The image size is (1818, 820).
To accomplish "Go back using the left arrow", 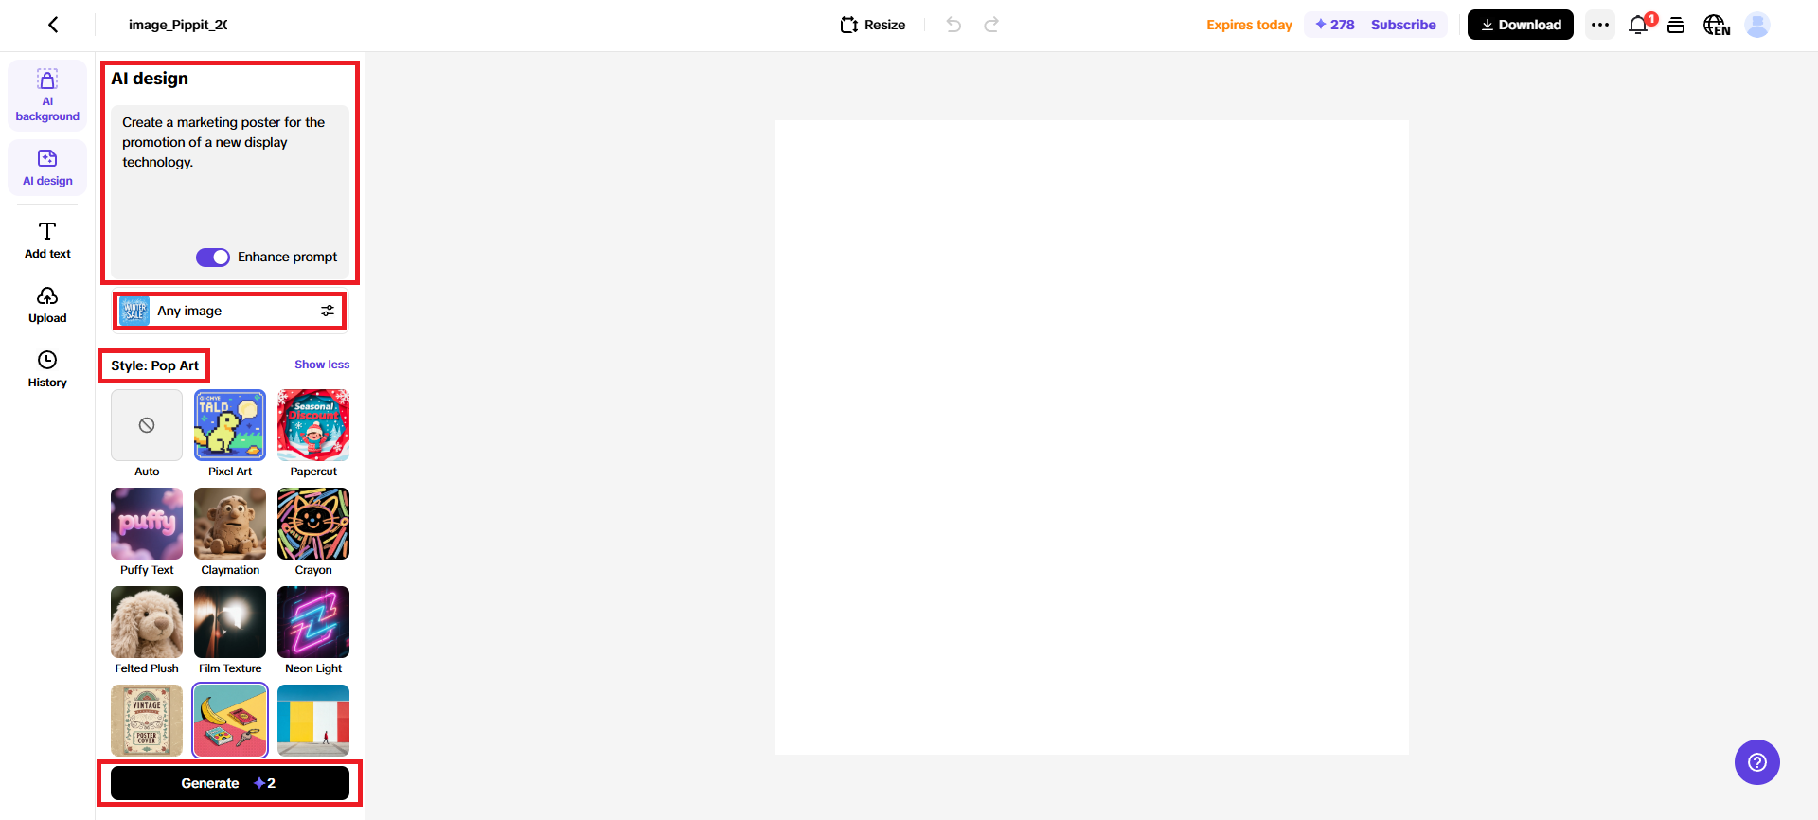I will click(x=53, y=25).
